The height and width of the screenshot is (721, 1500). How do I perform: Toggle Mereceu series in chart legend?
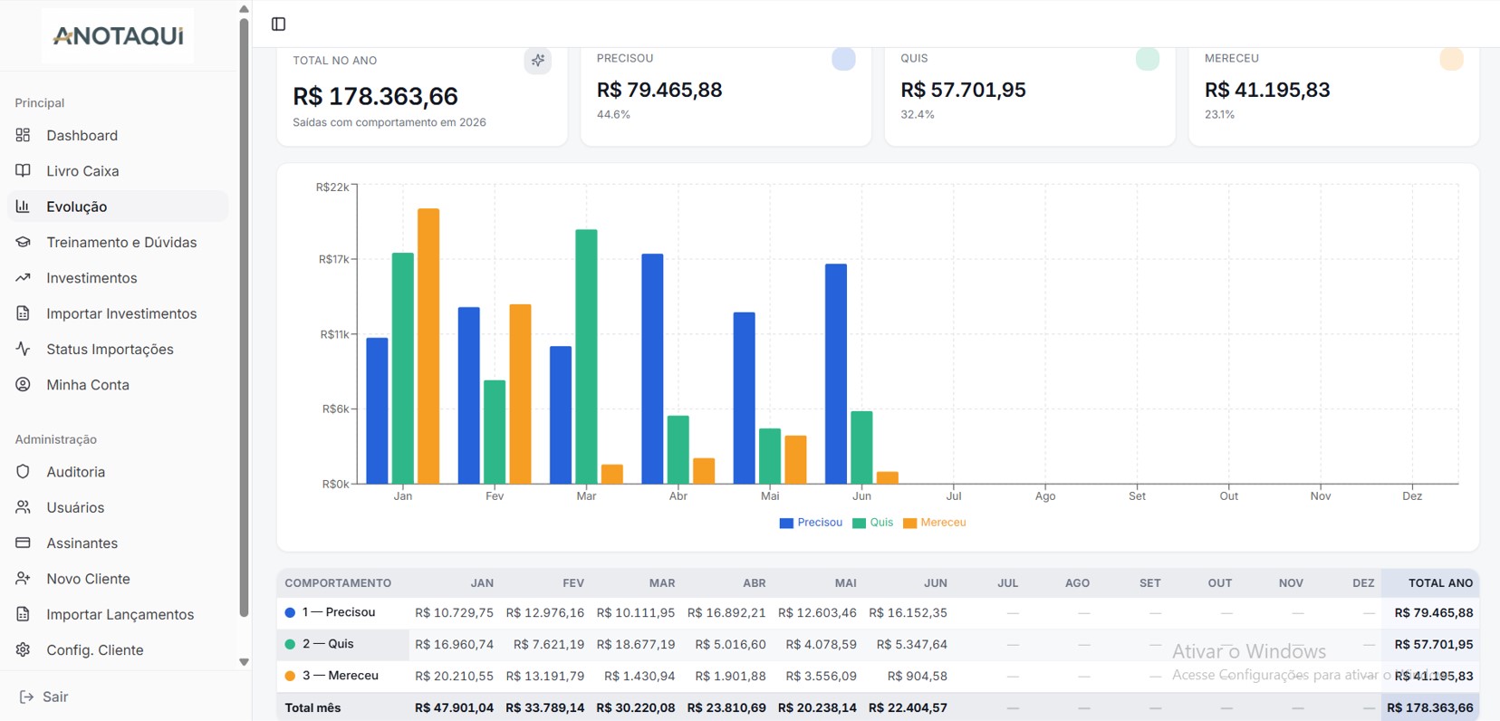[x=934, y=523]
